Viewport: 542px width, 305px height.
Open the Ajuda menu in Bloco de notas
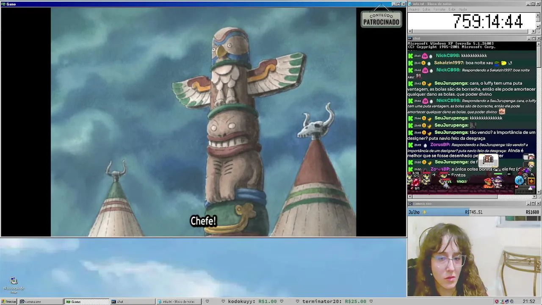(x=463, y=9)
